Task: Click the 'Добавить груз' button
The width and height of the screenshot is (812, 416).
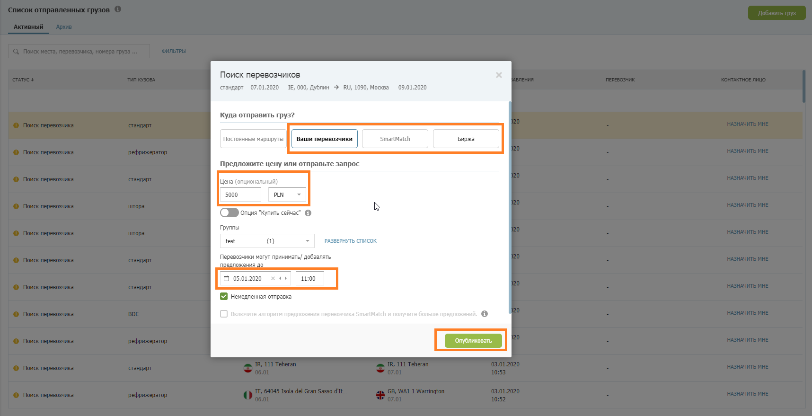Action: 777,13
